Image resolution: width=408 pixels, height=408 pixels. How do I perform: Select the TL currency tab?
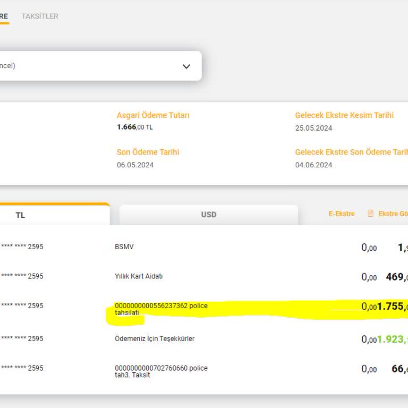pyautogui.click(x=21, y=215)
